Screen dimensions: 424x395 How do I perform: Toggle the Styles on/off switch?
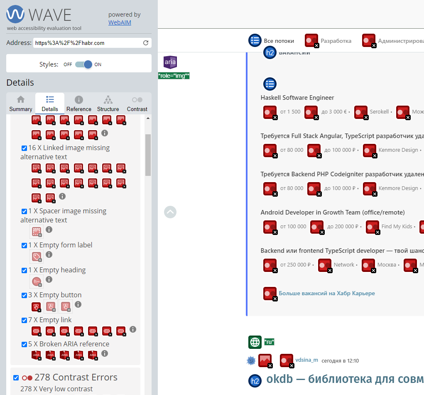(x=83, y=64)
